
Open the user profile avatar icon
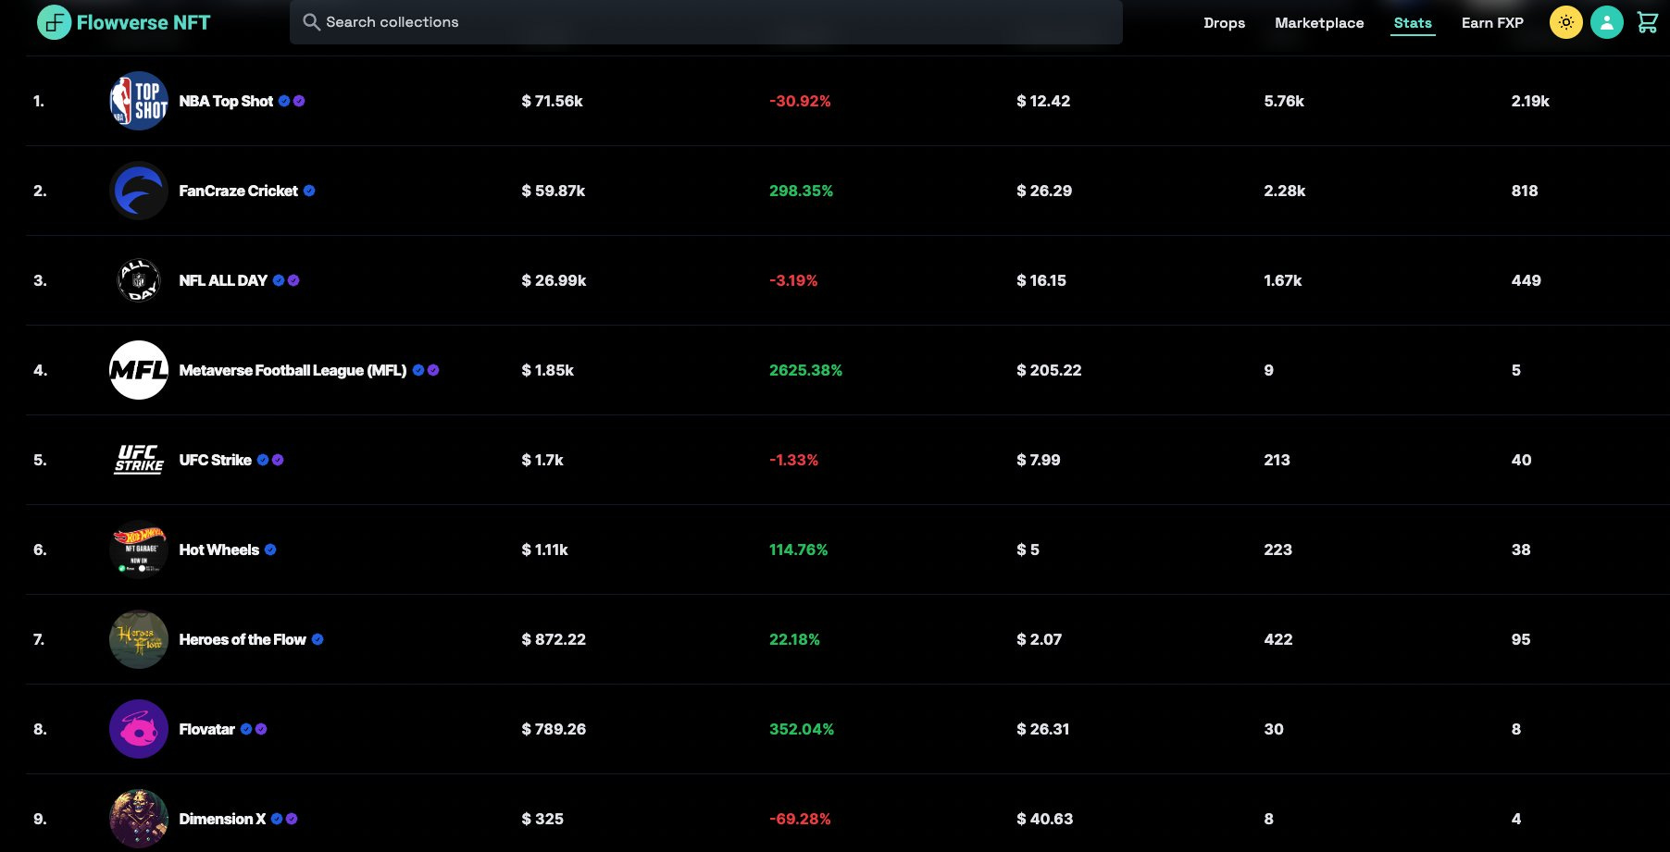point(1607,22)
